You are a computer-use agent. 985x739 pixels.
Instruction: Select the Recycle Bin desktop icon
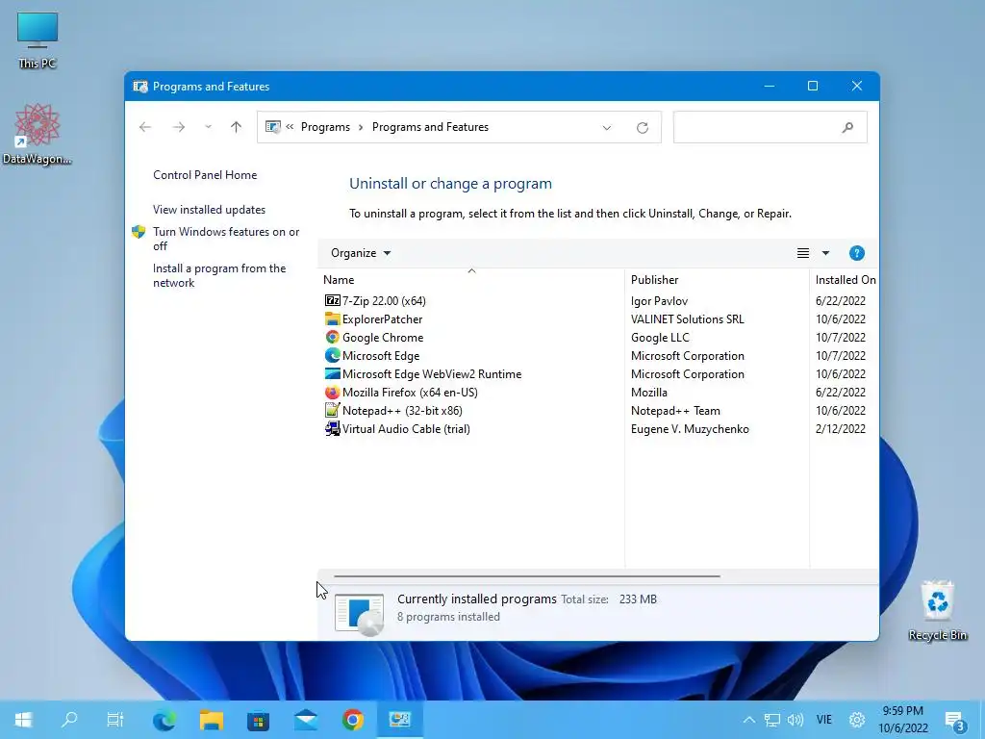(937, 611)
